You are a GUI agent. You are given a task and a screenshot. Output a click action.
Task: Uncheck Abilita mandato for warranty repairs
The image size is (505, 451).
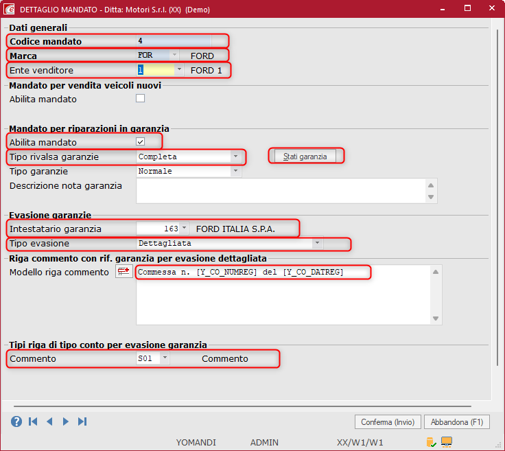pos(141,142)
